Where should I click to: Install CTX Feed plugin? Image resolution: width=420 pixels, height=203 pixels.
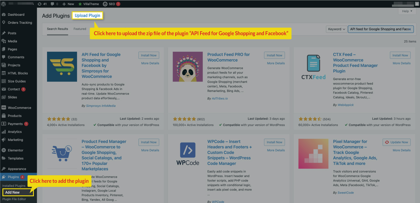pos(400,55)
